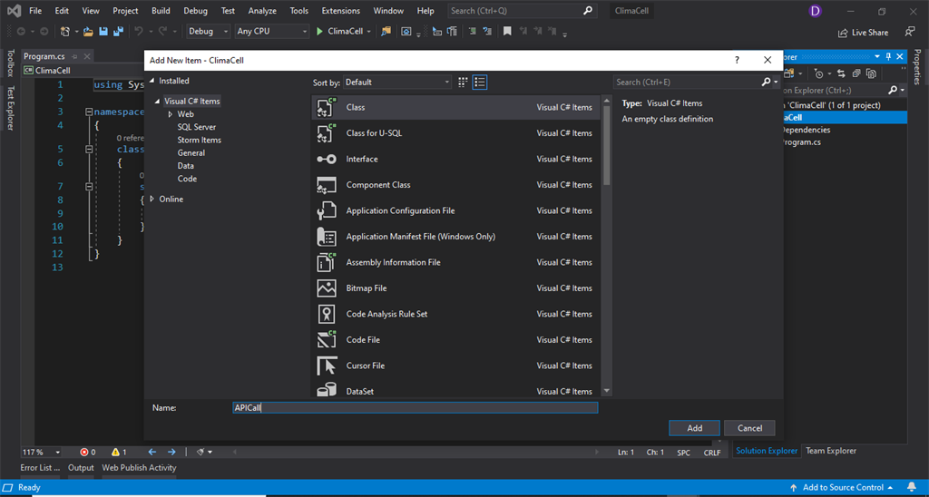929x497 pixels.
Task: Switch to medium icons list view
Action: click(x=480, y=82)
